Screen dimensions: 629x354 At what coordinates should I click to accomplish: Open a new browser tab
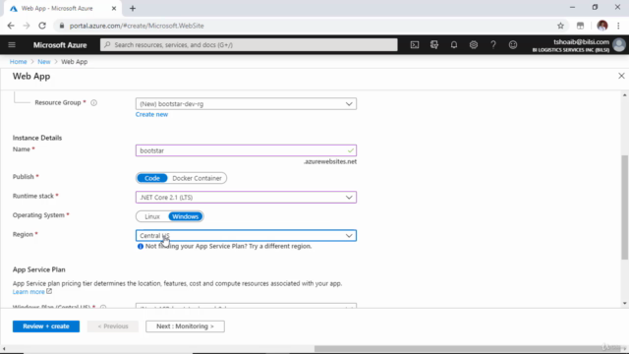pyautogui.click(x=133, y=9)
